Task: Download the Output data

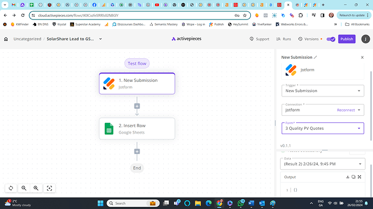Action: (348, 177)
